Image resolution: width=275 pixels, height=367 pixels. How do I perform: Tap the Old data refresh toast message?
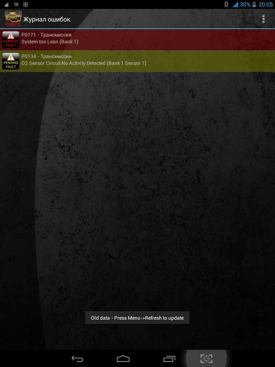pos(137,318)
